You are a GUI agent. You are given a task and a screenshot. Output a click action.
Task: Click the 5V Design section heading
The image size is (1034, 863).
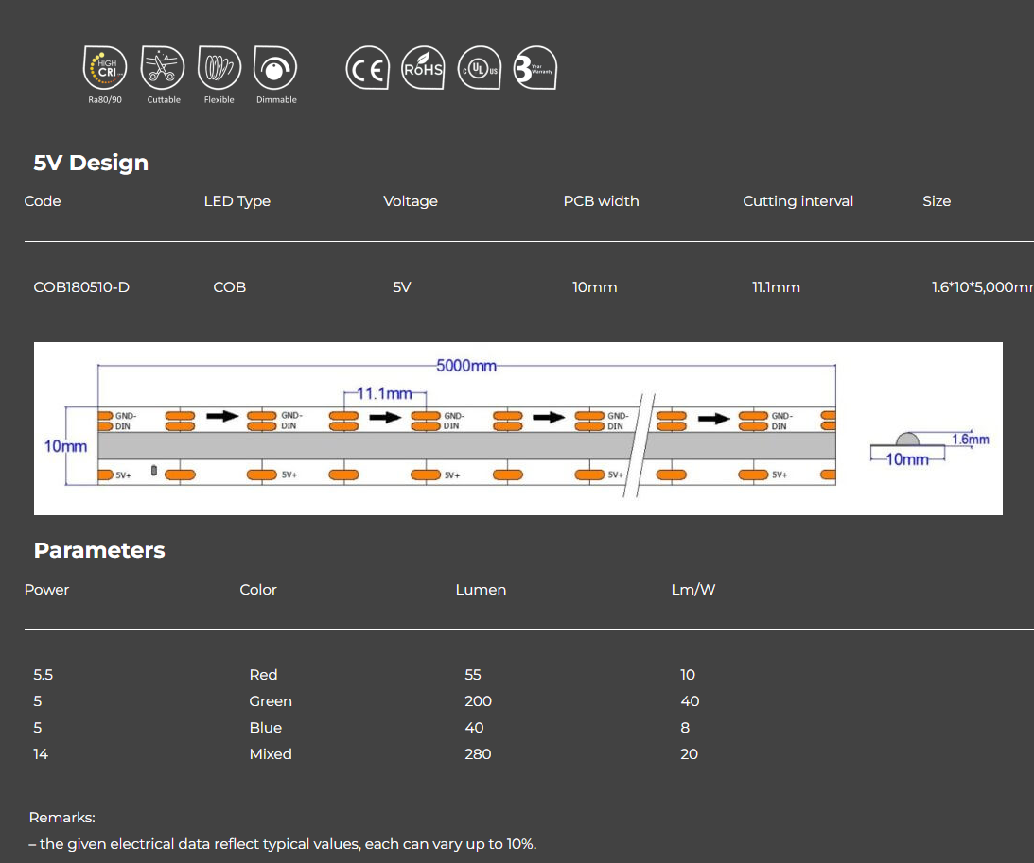(91, 163)
